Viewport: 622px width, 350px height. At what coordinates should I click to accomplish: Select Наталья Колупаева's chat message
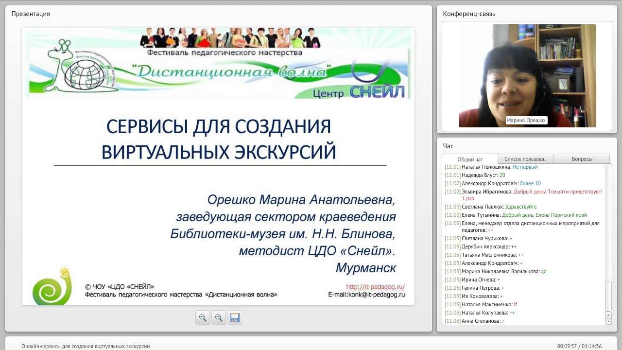[x=480, y=313]
